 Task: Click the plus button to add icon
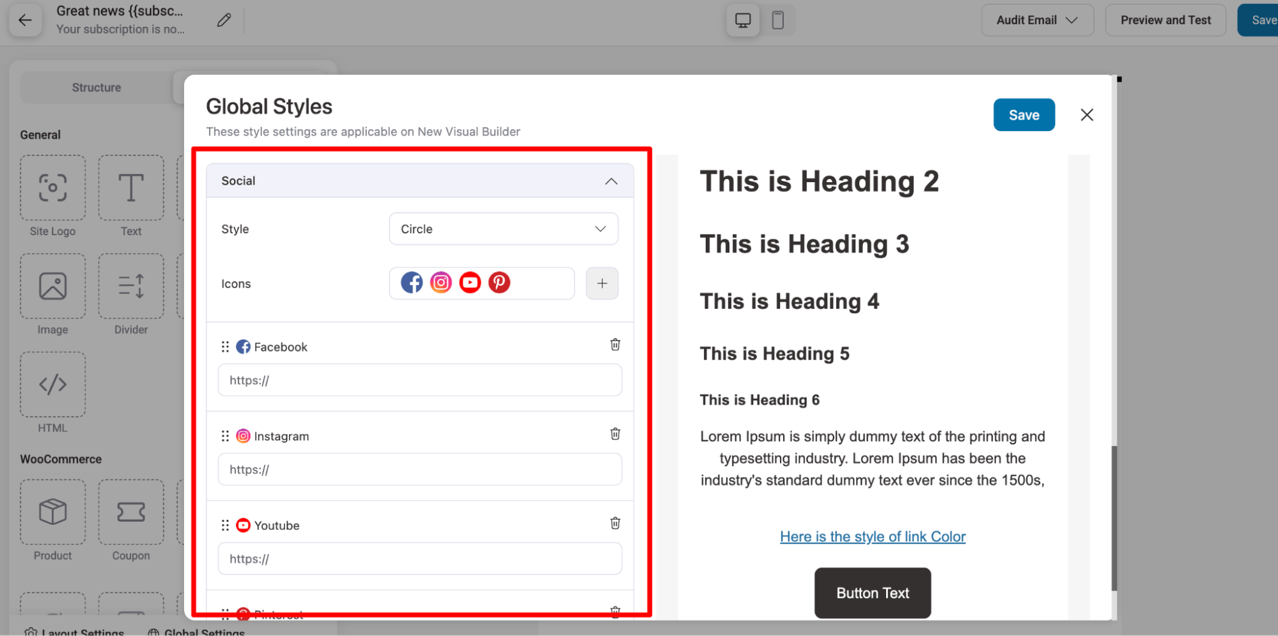pos(602,283)
